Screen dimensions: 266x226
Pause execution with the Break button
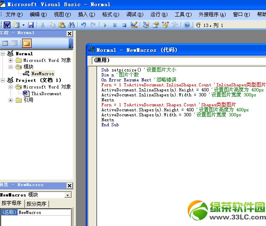[x=114, y=25]
